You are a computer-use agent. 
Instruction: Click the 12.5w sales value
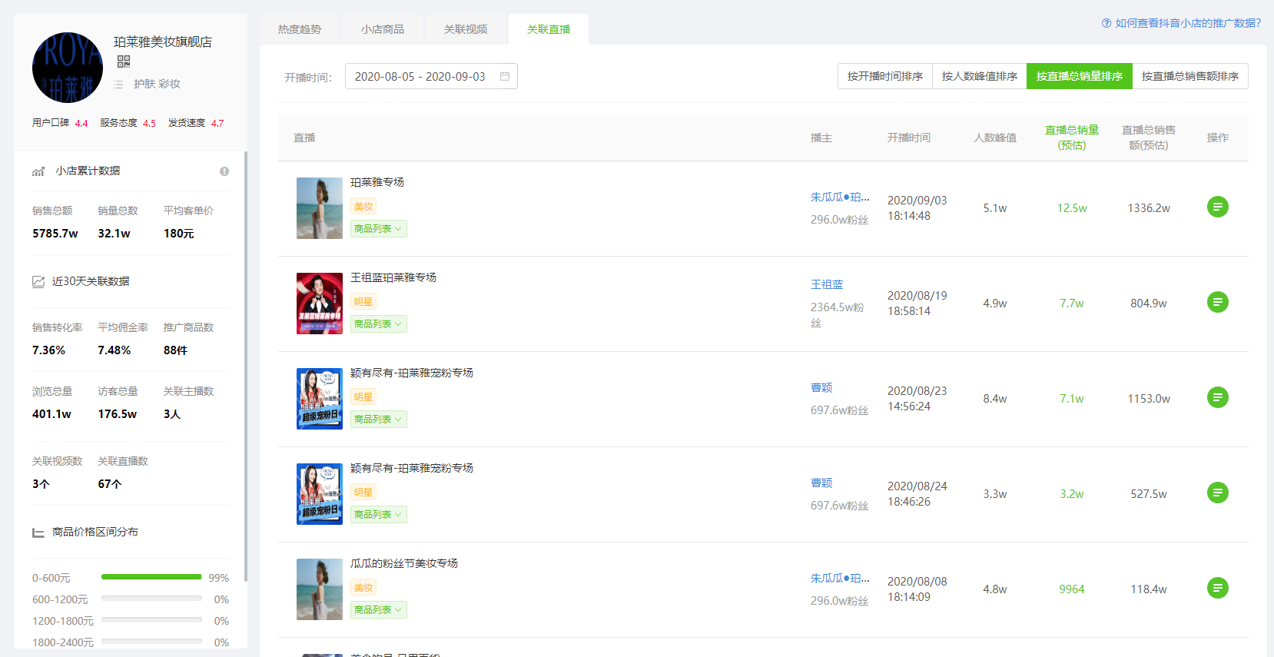[1072, 208]
